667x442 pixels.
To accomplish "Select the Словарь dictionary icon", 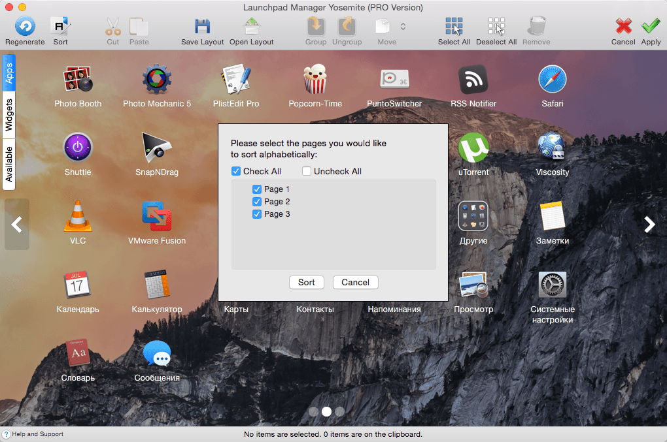I will (x=78, y=353).
